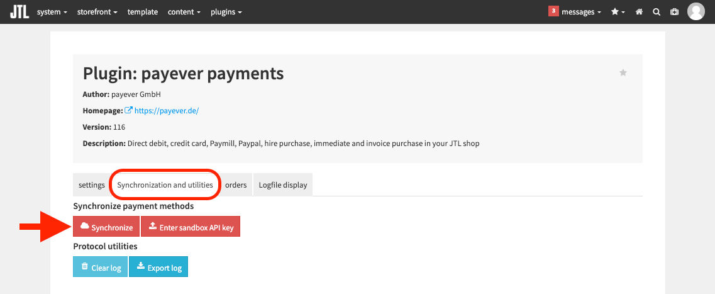
Task: Click the Synchronize button
Action: point(106,227)
